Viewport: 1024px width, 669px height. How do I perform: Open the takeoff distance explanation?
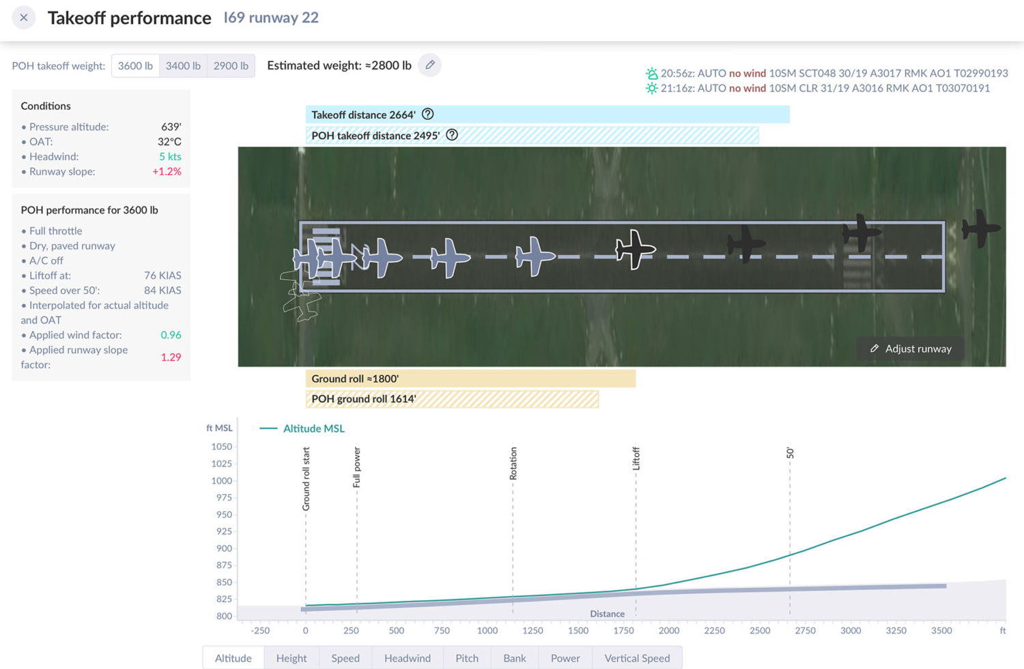pyautogui.click(x=427, y=115)
